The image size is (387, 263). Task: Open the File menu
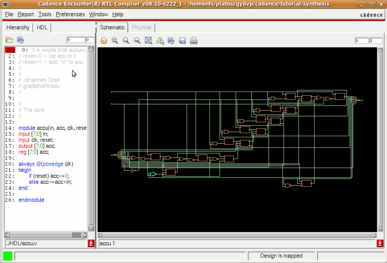coord(9,14)
